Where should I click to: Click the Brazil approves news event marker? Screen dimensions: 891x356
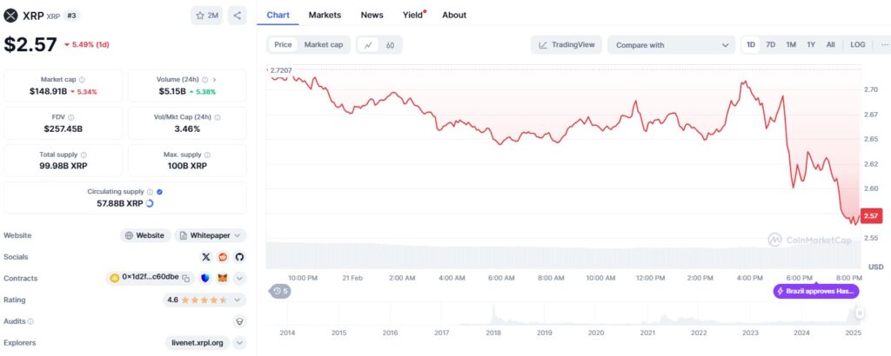tap(815, 291)
